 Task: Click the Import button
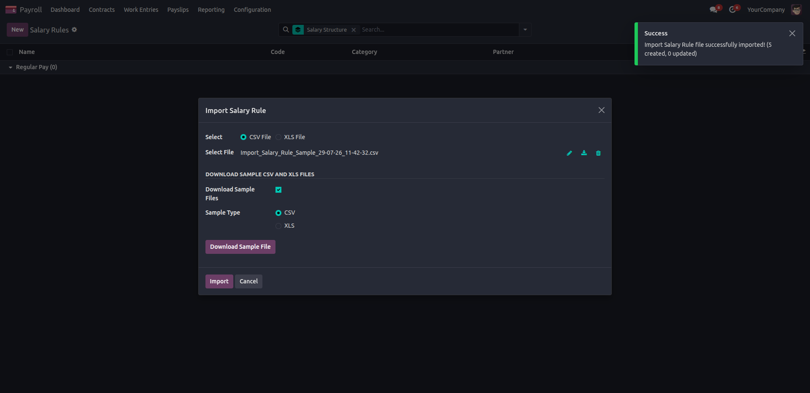[219, 281]
